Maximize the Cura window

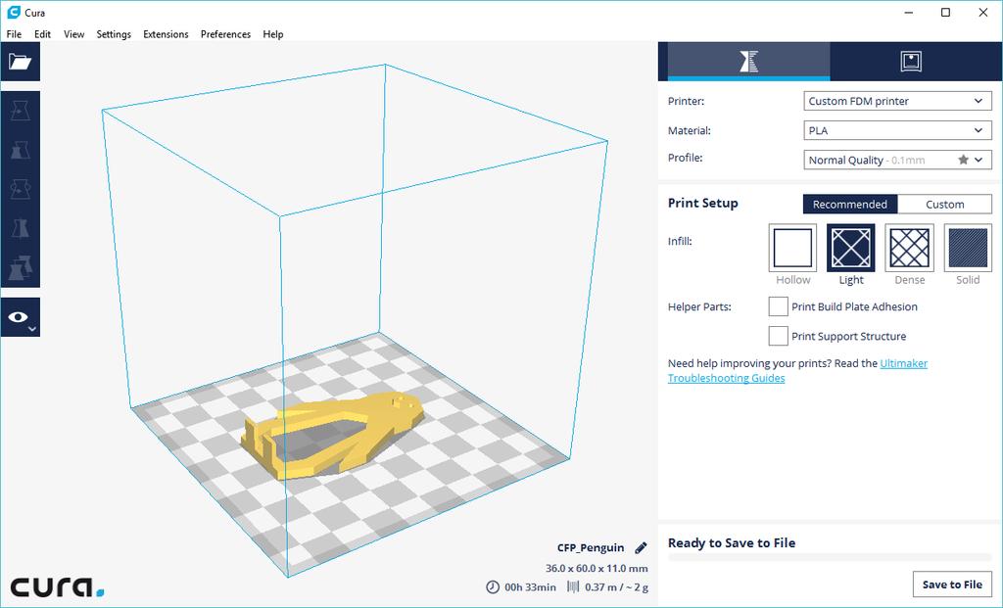point(945,13)
